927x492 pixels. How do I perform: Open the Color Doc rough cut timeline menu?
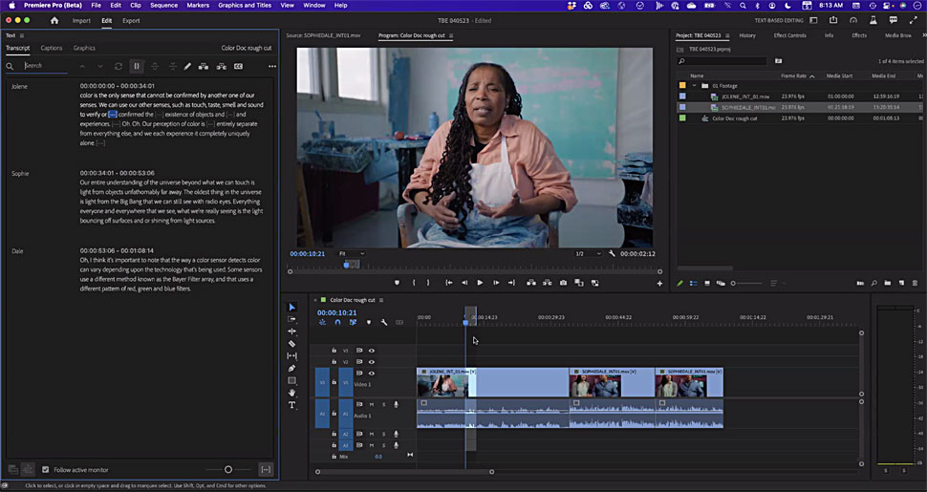coord(381,300)
